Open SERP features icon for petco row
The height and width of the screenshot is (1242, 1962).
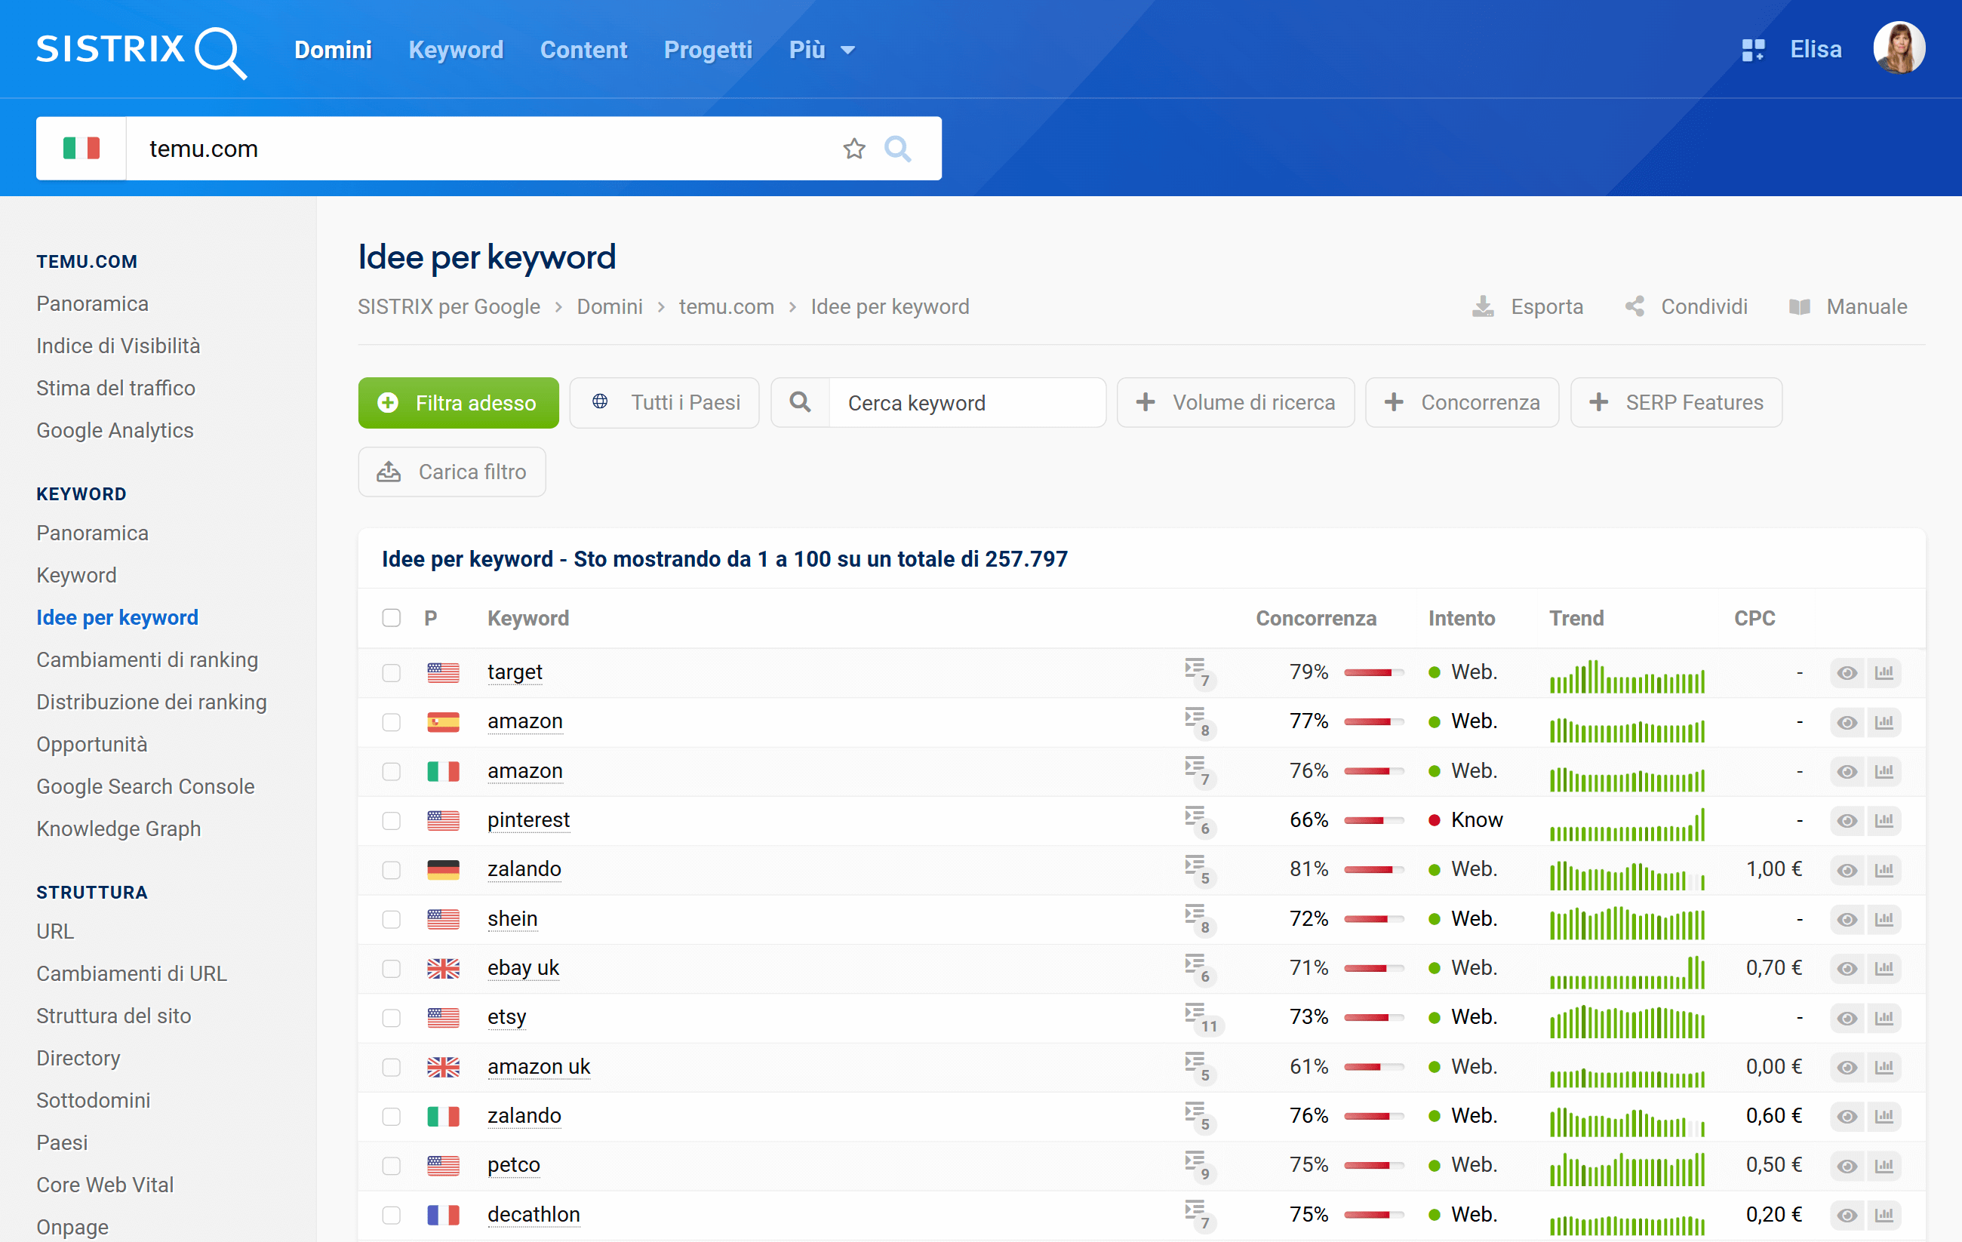click(x=1200, y=1167)
